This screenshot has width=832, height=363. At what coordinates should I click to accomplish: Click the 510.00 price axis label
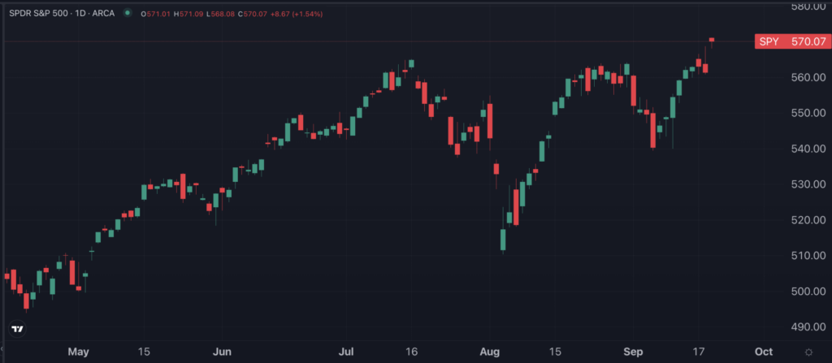coord(808,255)
